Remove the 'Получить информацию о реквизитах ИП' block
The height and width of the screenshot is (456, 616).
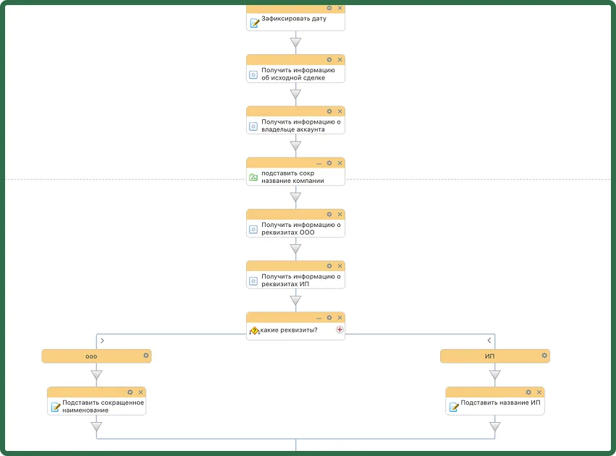(x=339, y=266)
